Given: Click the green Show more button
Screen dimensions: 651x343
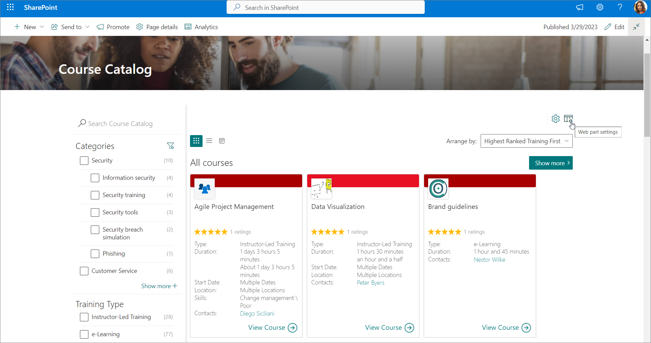Looking at the screenshot, I should [550, 163].
